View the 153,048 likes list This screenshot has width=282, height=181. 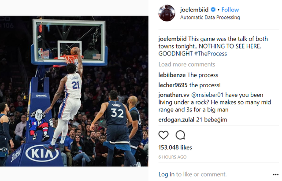point(175,148)
